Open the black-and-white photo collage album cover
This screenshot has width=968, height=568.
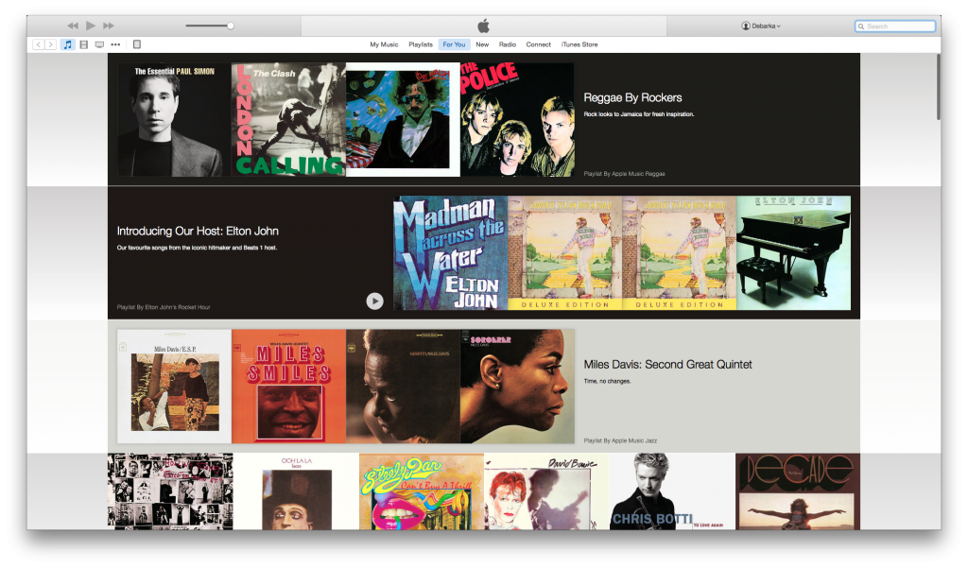click(x=170, y=491)
